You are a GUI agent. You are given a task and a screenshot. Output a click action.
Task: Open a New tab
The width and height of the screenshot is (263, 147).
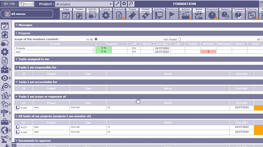tap(27, 4)
